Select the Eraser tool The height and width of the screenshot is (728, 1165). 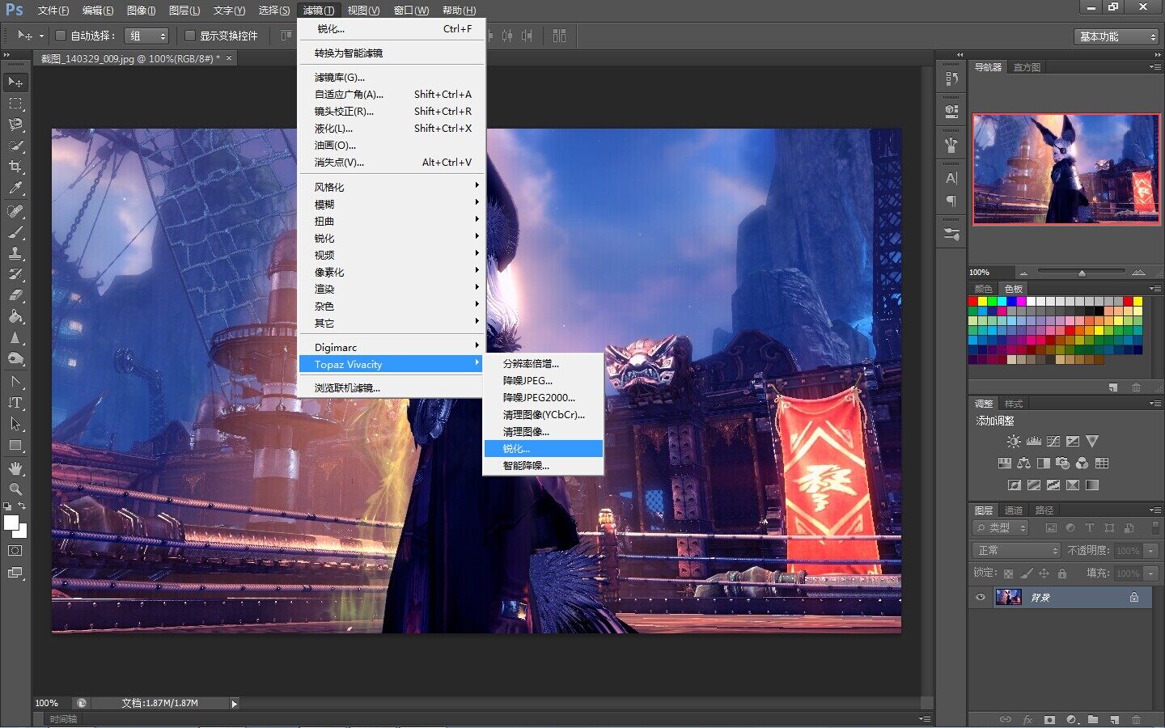pyautogui.click(x=15, y=295)
